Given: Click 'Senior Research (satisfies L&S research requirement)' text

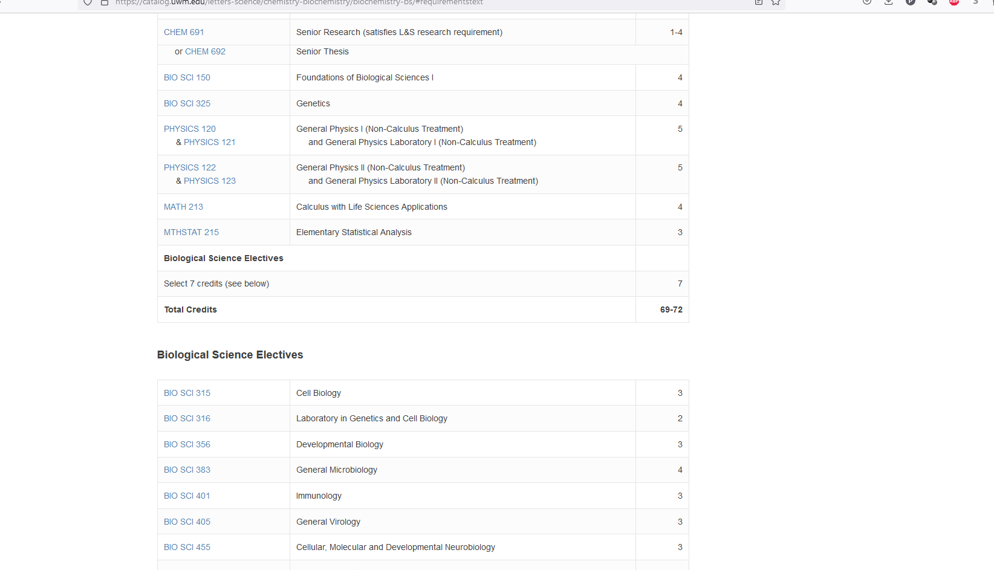Looking at the screenshot, I should click(399, 32).
